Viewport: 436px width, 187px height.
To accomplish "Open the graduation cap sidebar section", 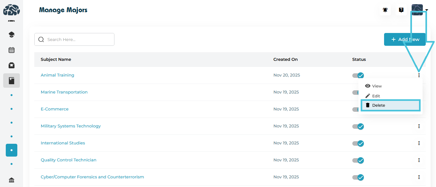I will click(x=12, y=35).
